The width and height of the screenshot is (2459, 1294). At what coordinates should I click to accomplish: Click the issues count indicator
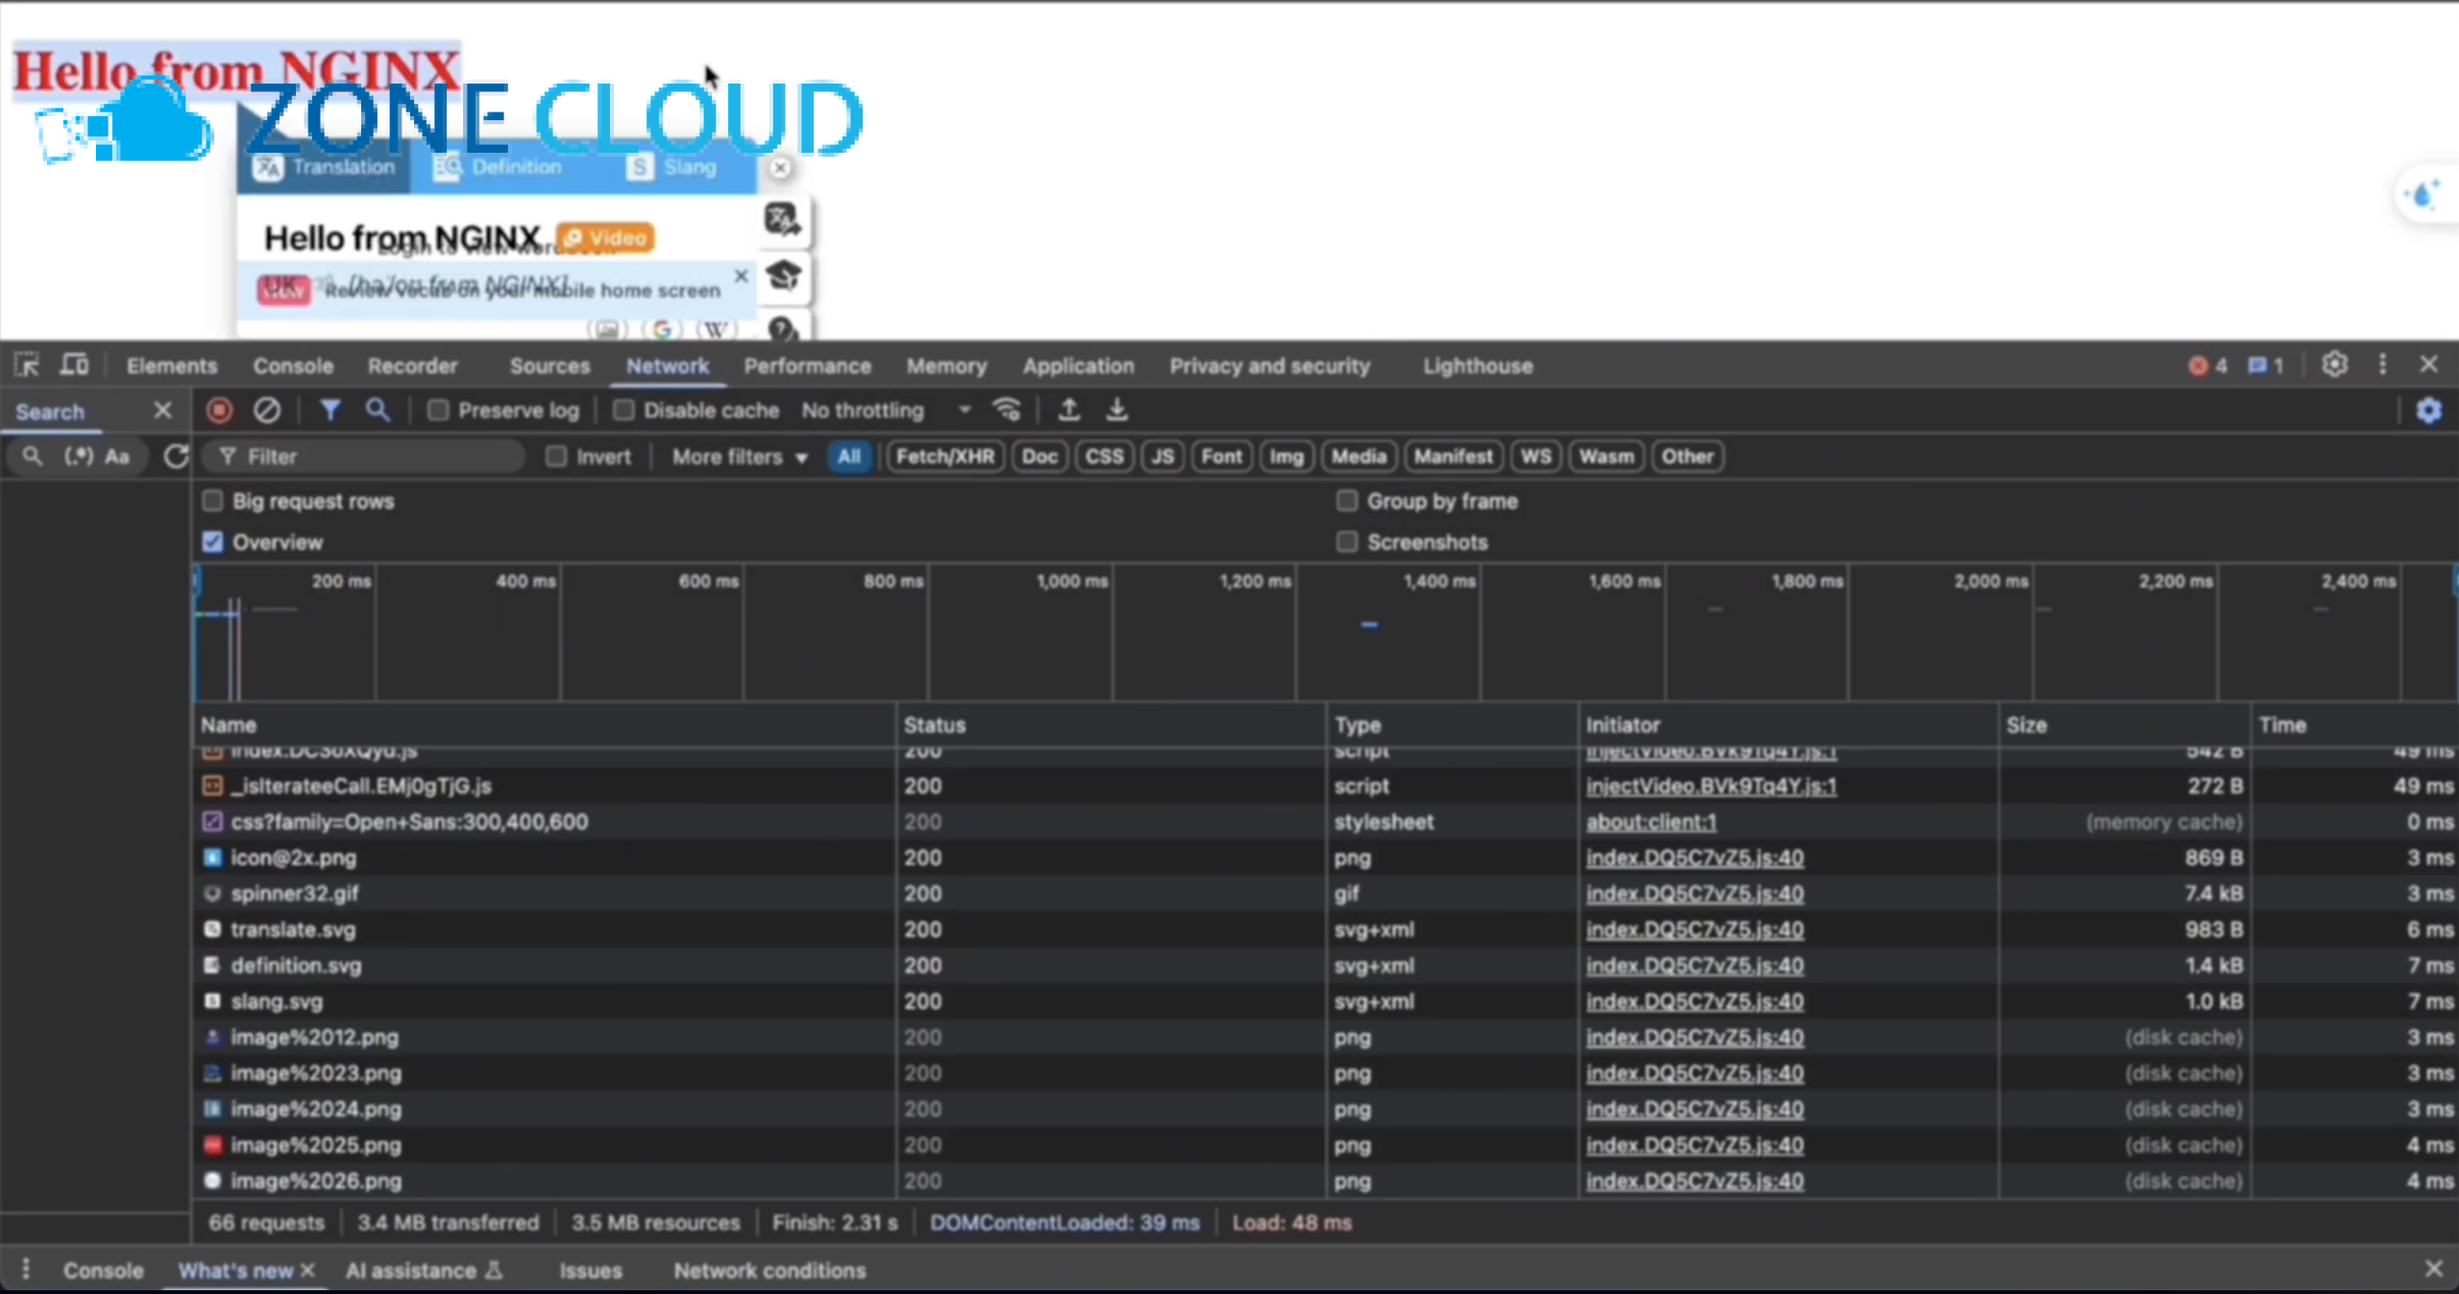point(2266,366)
